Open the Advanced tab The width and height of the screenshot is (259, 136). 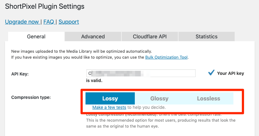93,36
